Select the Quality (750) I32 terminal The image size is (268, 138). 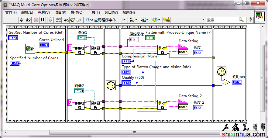(126, 83)
